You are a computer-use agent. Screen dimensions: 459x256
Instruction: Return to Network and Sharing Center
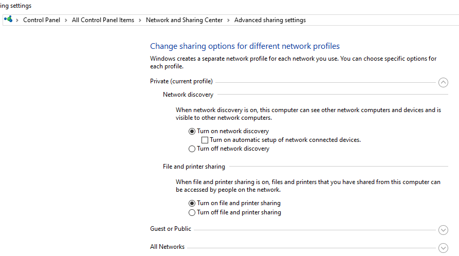(x=184, y=20)
